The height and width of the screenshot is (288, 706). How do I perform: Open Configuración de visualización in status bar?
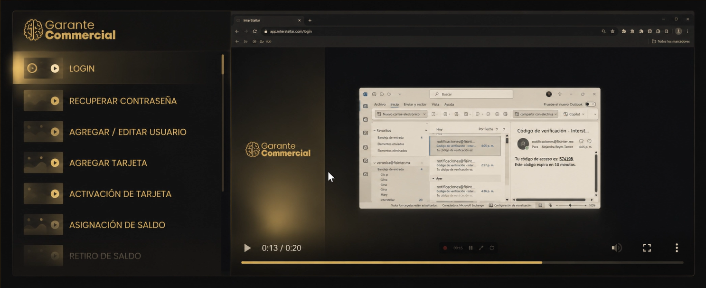pos(510,205)
